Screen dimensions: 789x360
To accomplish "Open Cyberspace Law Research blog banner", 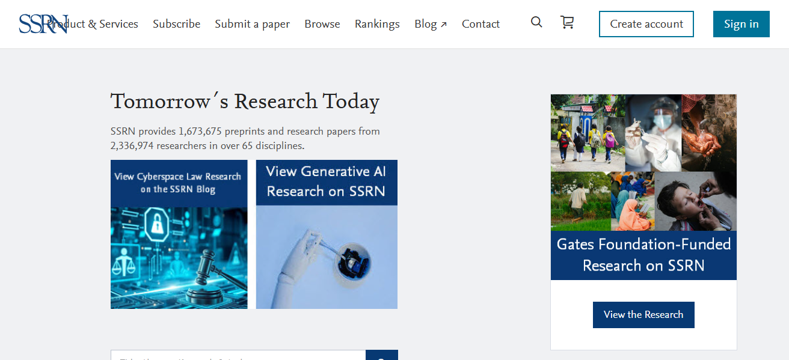I will coord(179,234).
